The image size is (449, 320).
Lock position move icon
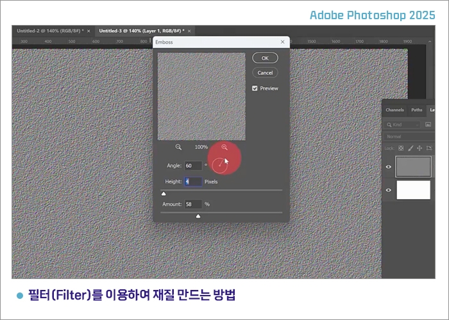click(419, 148)
